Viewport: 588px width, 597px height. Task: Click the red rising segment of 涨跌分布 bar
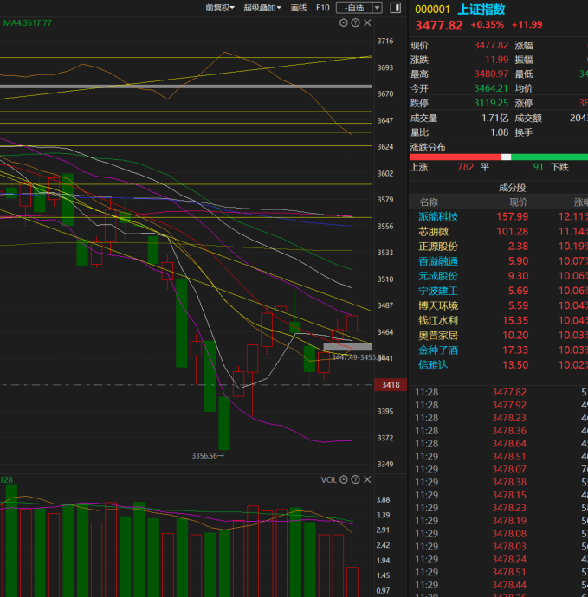pos(455,157)
